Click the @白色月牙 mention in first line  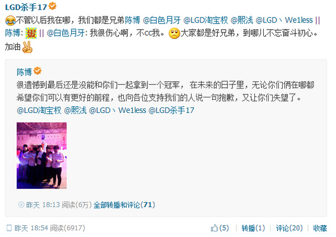[x=162, y=20]
